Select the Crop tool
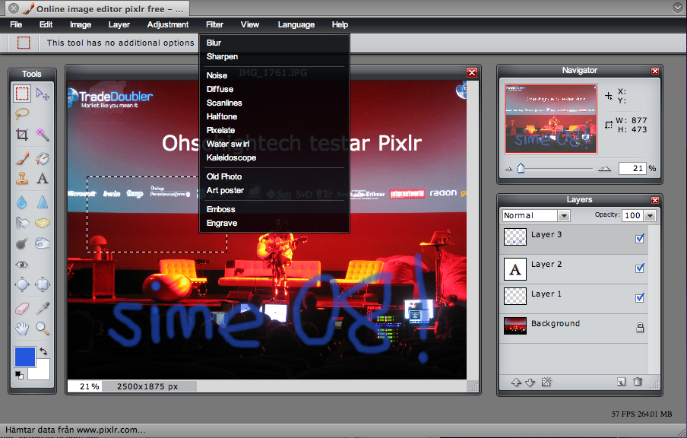 [22, 134]
